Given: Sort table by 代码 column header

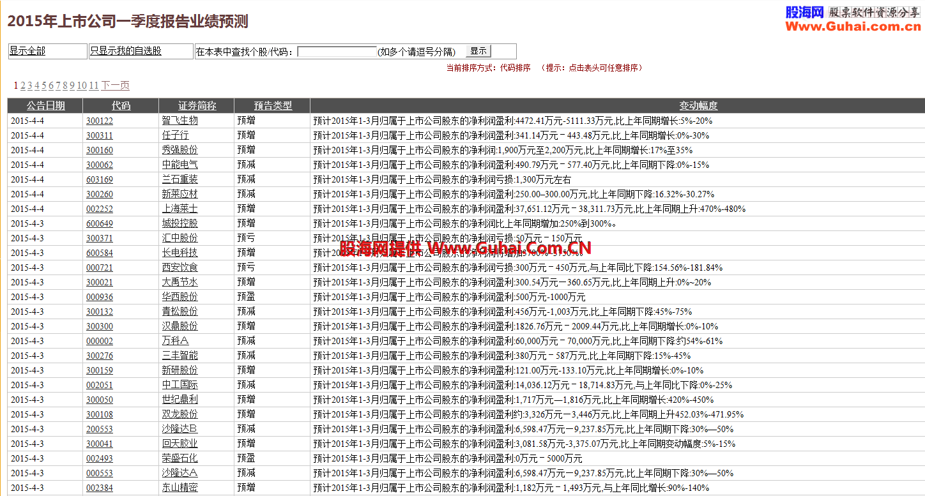Looking at the screenshot, I should click(x=121, y=106).
